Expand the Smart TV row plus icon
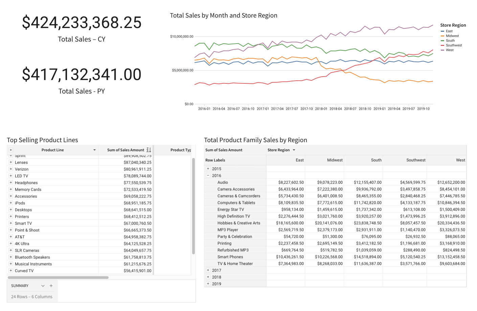The width and height of the screenshot is (477, 311). [11, 223]
